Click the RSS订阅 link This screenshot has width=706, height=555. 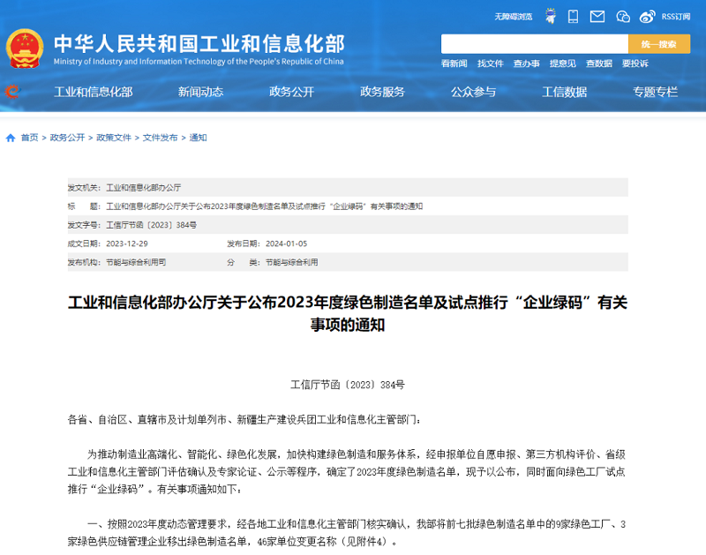[676, 16]
